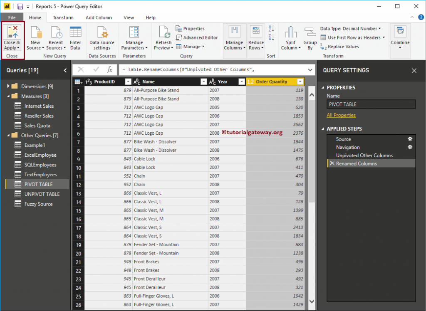Switch to the View tab
The height and width of the screenshot is (311, 426).
click(129, 17)
